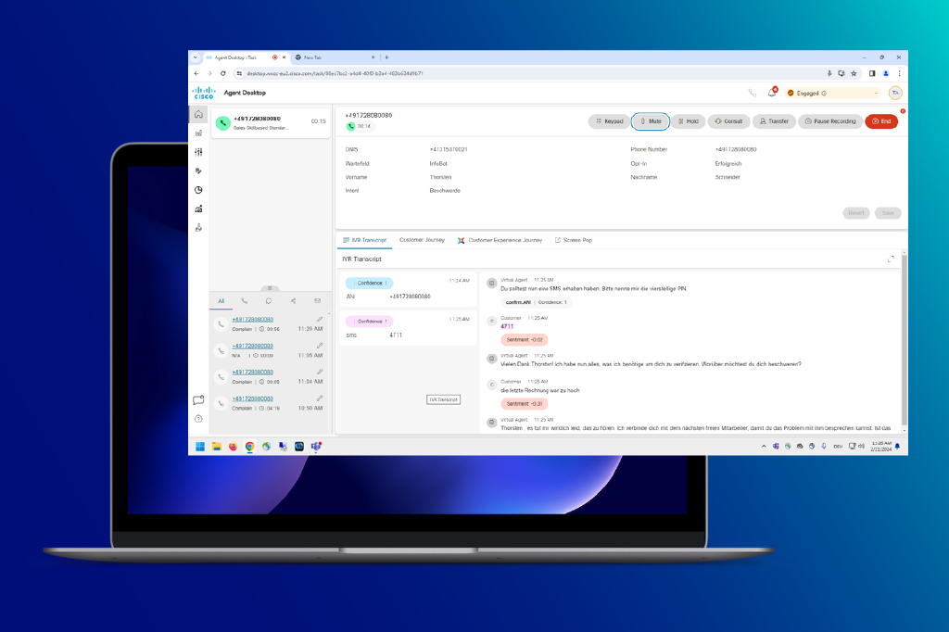This screenshot has width=949, height=632.
Task: Switch to the IVR Transcript tab
Action: tap(364, 240)
